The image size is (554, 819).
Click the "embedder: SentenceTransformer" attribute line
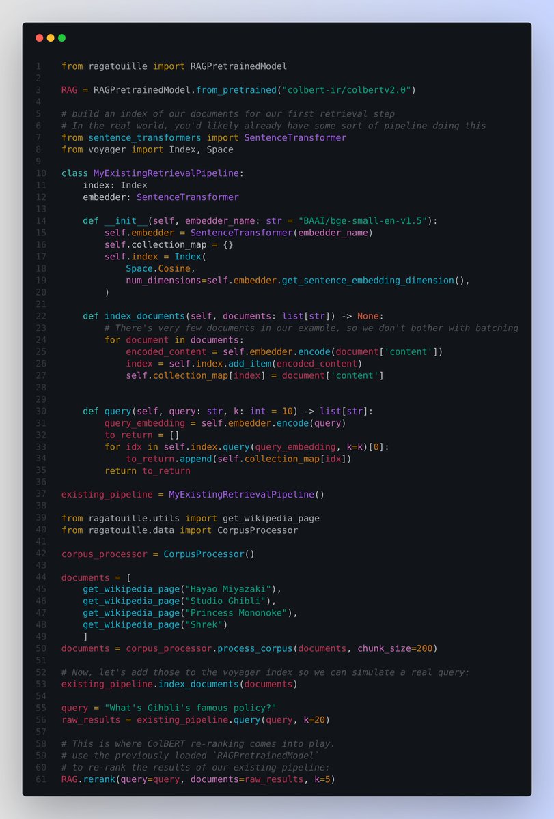161,197
